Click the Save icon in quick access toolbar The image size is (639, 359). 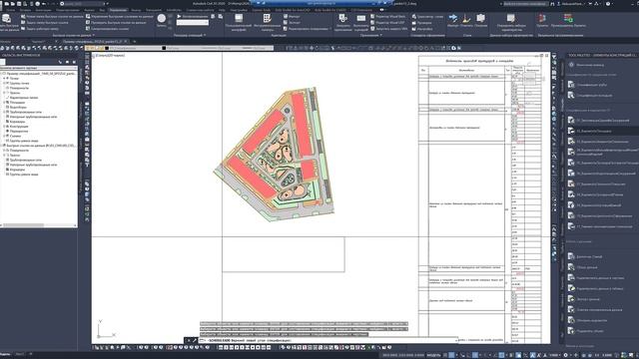coord(19,4)
